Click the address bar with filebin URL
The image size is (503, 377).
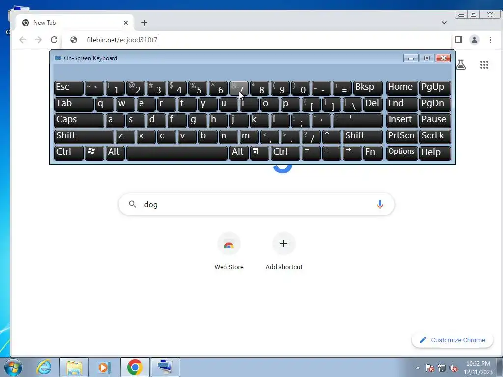256,40
